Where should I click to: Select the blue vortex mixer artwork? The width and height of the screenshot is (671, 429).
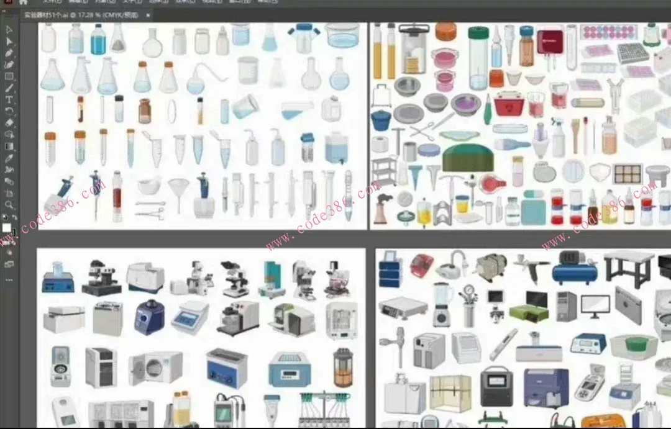coord(149,317)
